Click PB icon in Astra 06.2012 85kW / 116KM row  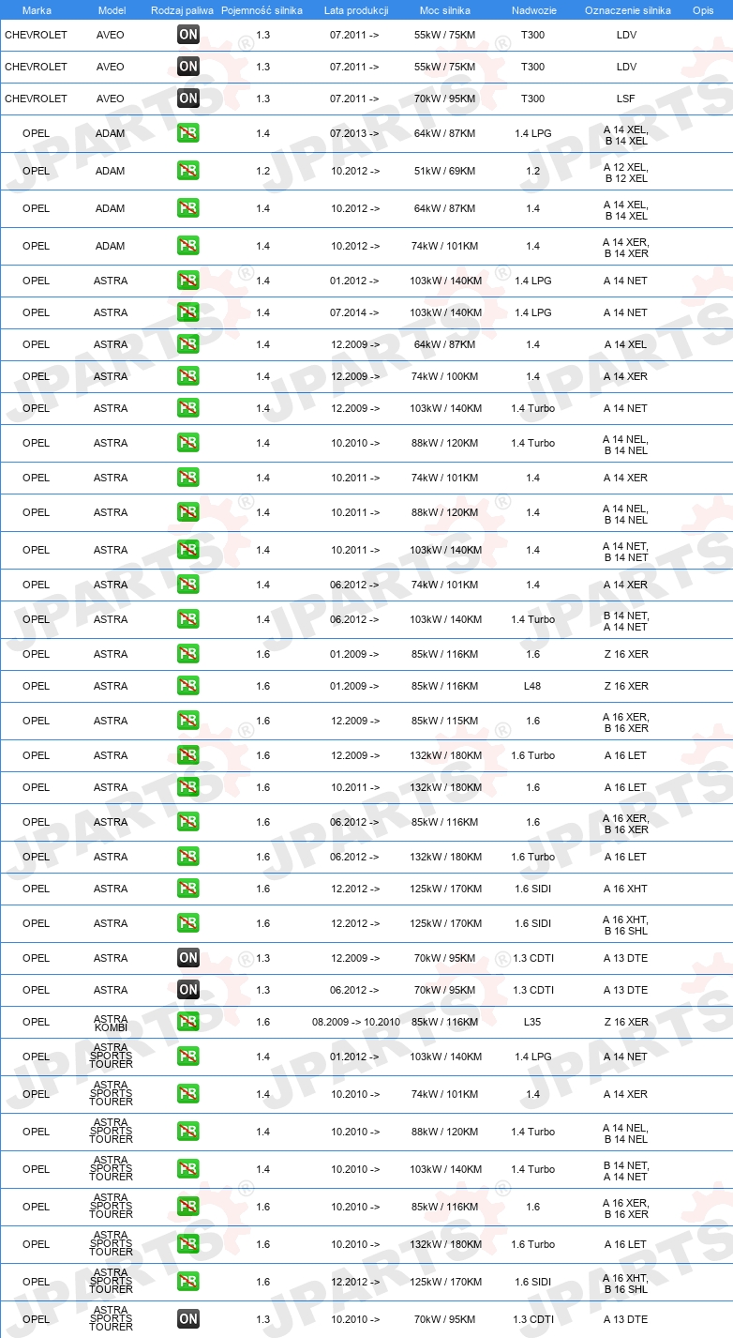[x=188, y=822]
